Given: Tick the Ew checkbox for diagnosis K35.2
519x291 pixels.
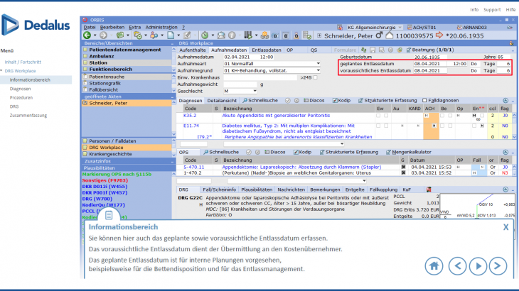Looking at the screenshot, I should pyautogui.click(x=380, y=115).
